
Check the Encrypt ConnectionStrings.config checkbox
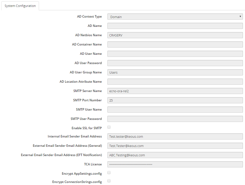[109, 181]
